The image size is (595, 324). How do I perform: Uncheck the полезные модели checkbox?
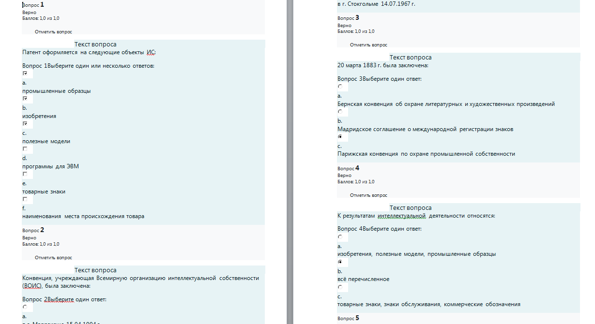tap(25, 123)
